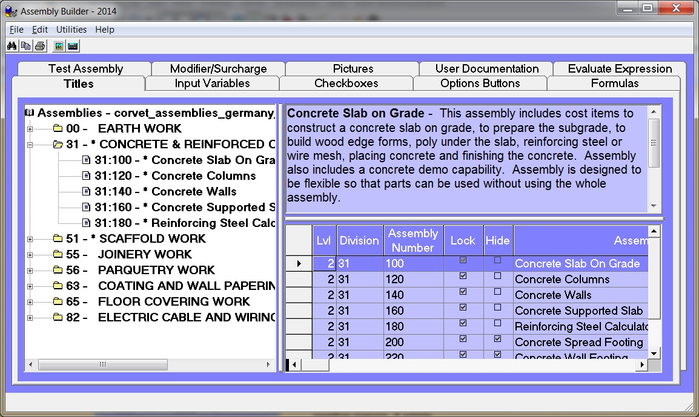Uncheck the Lock checkbox for Concrete Walls
Screen dimensions: 699x417
click(x=463, y=292)
